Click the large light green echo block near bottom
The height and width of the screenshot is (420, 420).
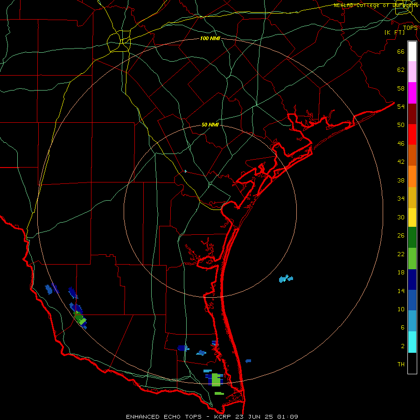pyautogui.click(x=217, y=379)
